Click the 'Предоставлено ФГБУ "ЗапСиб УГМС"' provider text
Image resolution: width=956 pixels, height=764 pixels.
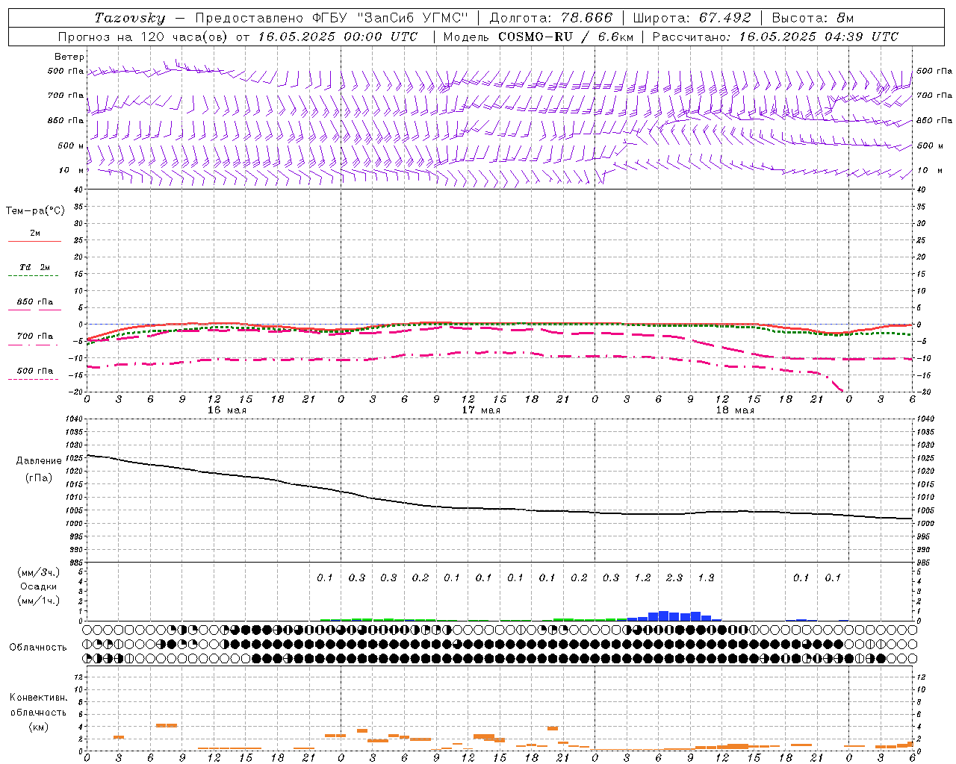click(x=332, y=18)
